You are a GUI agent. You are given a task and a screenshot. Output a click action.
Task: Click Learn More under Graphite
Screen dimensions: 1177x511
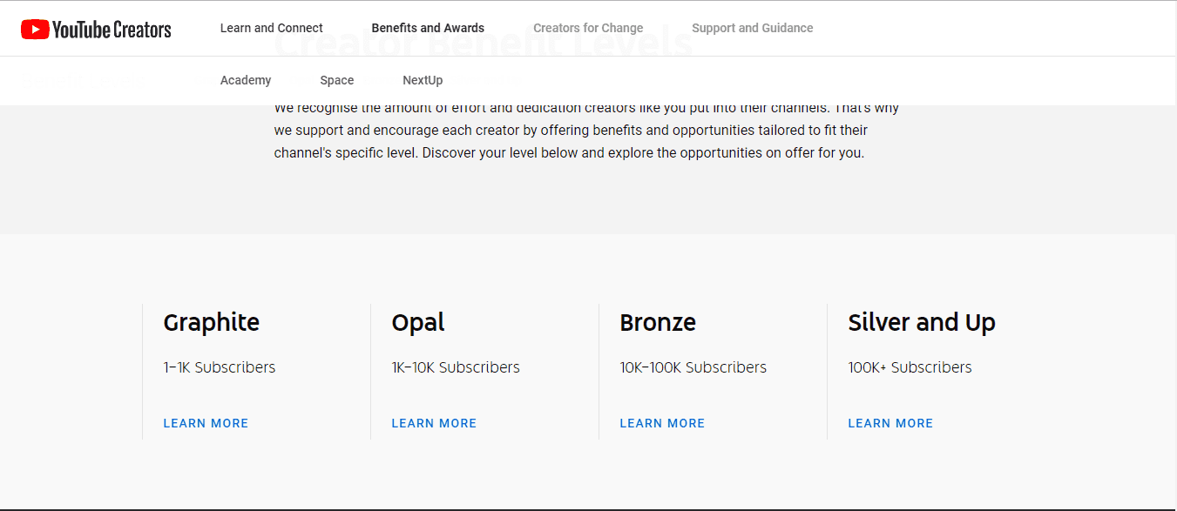206,423
